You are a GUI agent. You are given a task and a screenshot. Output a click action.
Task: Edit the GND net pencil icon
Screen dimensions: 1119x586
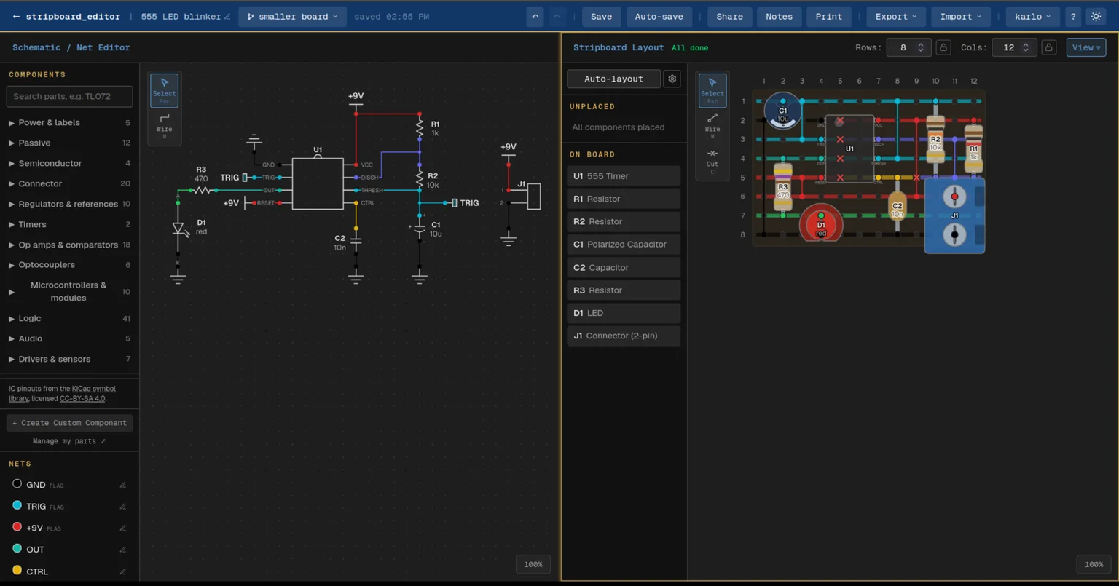[122, 485]
